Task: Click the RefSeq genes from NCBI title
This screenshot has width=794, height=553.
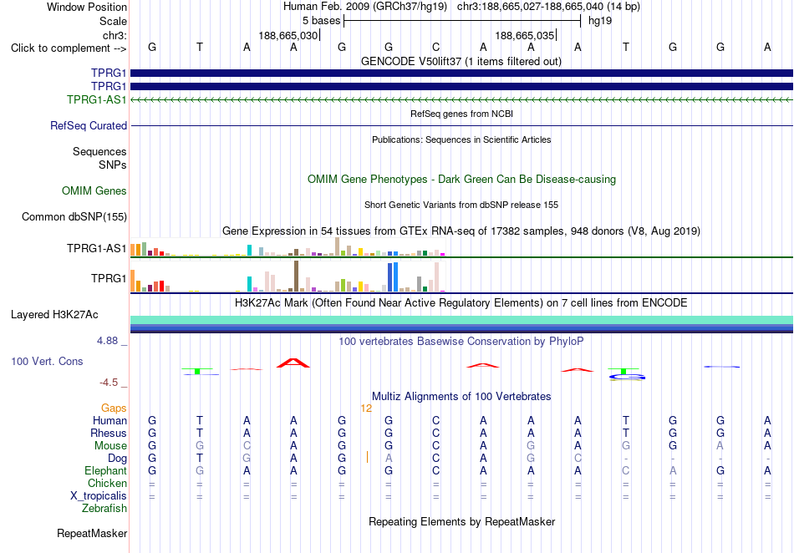Action: pos(461,114)
